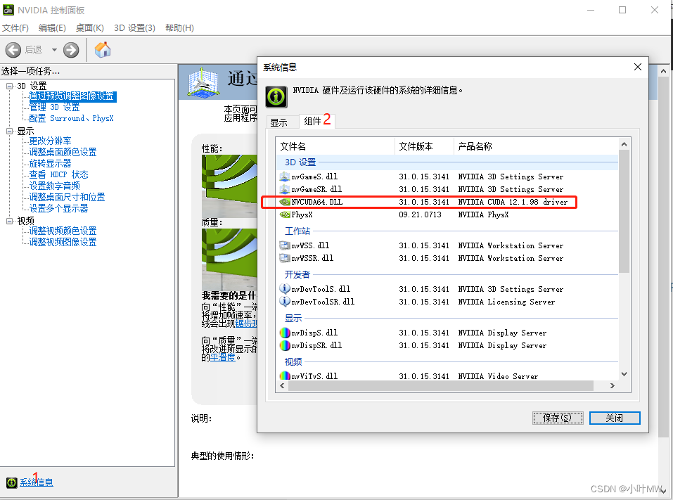This screenshot has height=500, width=673.
Task: Open the 3D 设置(3) menu
Action: (134, 28)
